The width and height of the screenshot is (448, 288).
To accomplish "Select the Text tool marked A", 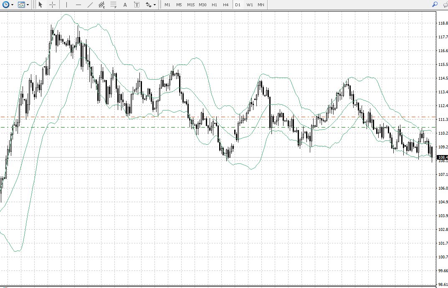I will click(x=125, y=5).
